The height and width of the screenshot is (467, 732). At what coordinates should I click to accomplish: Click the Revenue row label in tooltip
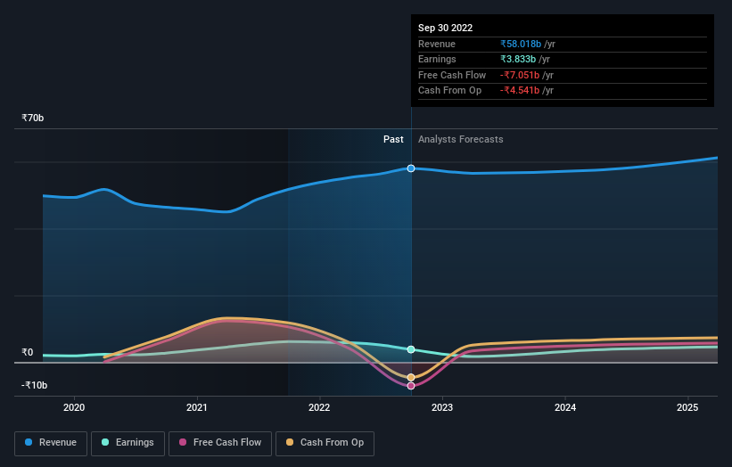pyautogui.click(x=437, y=44)
